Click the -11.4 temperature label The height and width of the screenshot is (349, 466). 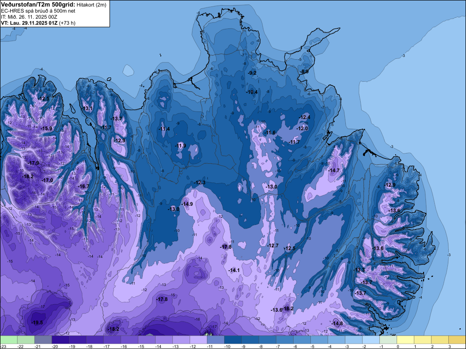[164, 129]
